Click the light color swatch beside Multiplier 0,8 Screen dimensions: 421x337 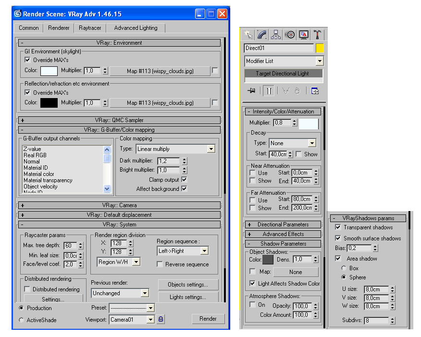(x=309, y=124)
